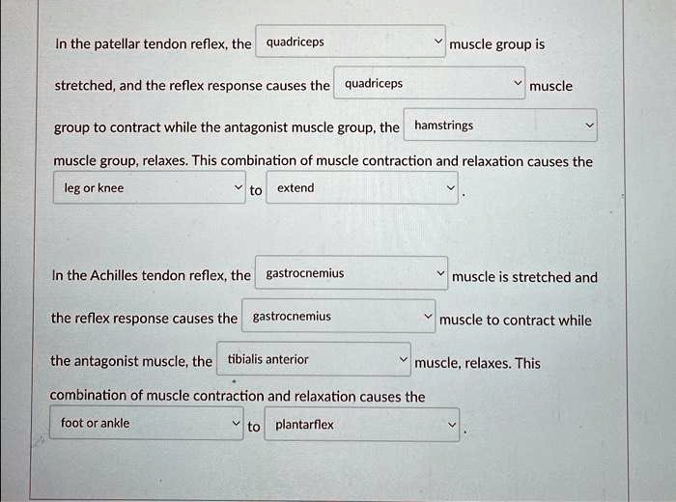Viewport: 676px width, 502px height.
Task: Open the hamstrings antagonist muscle dropdown
Action: tap(500, 125)
